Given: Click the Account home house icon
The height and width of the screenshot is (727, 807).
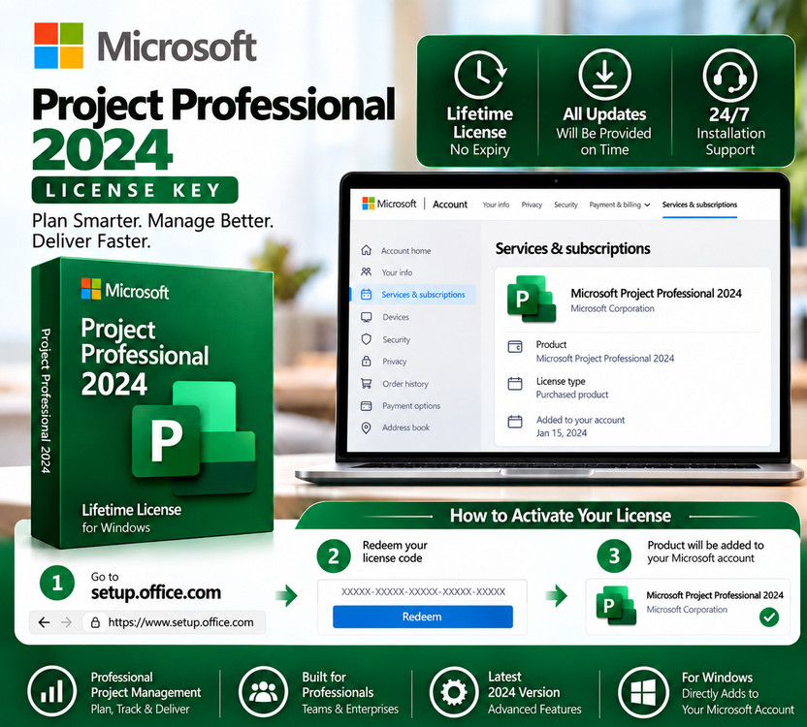Looking at the screenshot, I should coord(366,250).
